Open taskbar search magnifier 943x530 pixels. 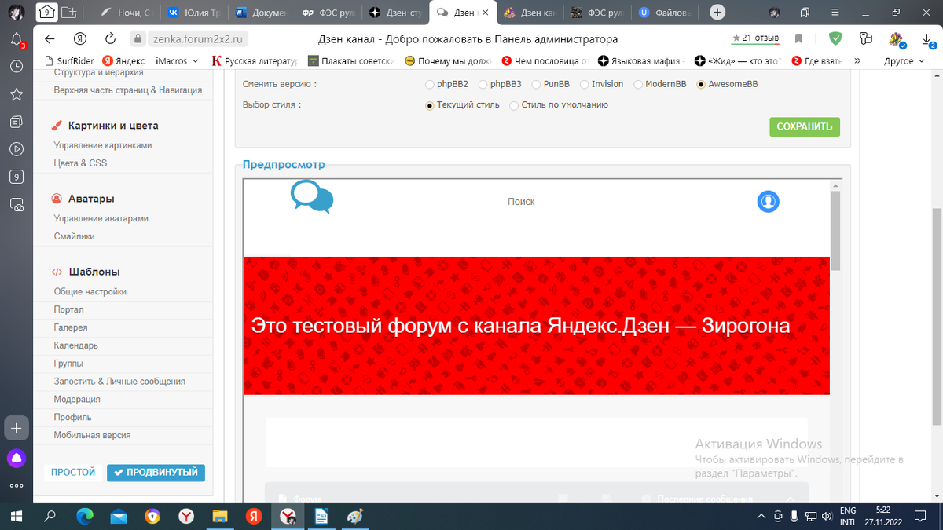click(50, 516)
